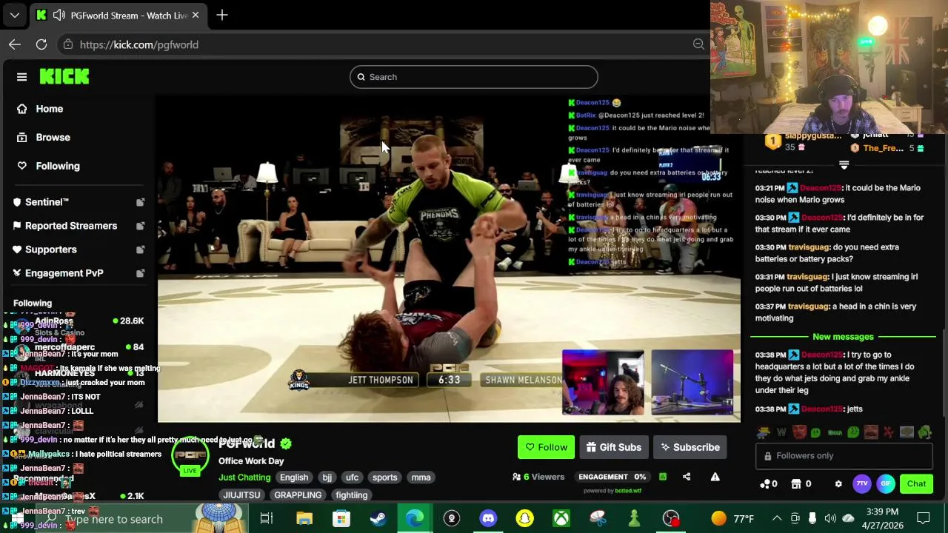
Task: Open chat settings gear
Action: point(838,484)
